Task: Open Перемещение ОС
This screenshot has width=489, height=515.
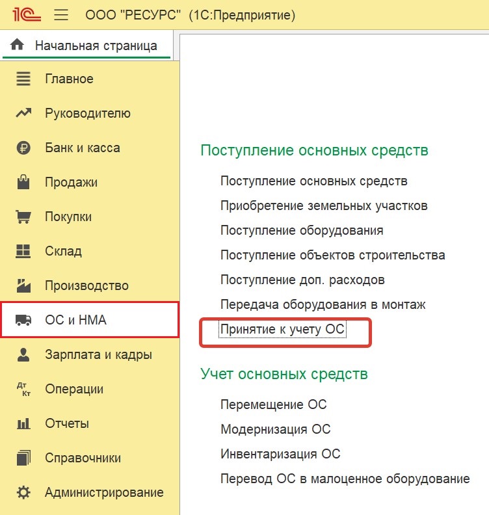Action: 274,404
